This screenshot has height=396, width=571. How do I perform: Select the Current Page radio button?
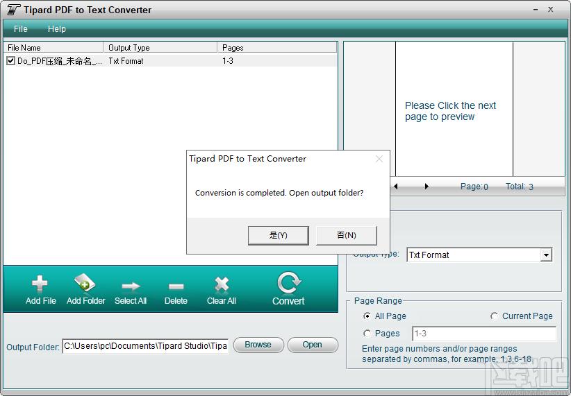tap(494, 316)
